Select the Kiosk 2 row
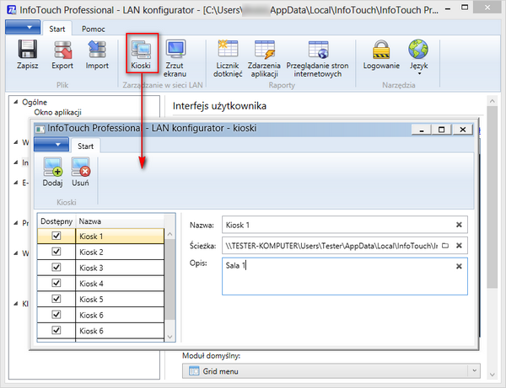Screen dimensions: 506x388 pyautogui.click(x=100, y=252)
